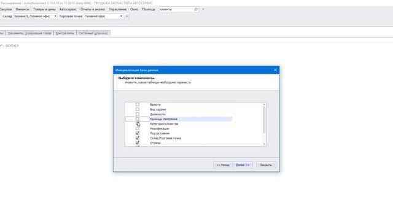Select the Категории клиентов row label
Image resolution: width=393 pixels, height=221 pixels.
click(164, 124)
